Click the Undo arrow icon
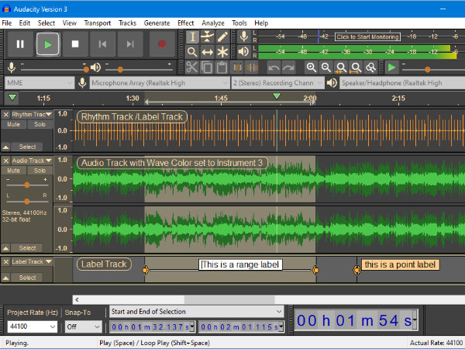The width and height of the screenshot is (465, 349). click(x=274, y=67)
